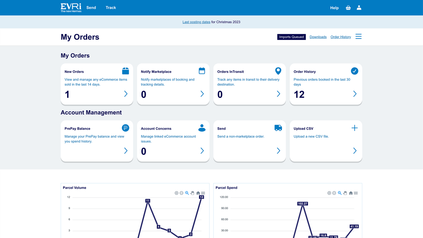The image size is (423, 238).
Task: Open the hamburger menu near Order History
Action: coord(358,36)
